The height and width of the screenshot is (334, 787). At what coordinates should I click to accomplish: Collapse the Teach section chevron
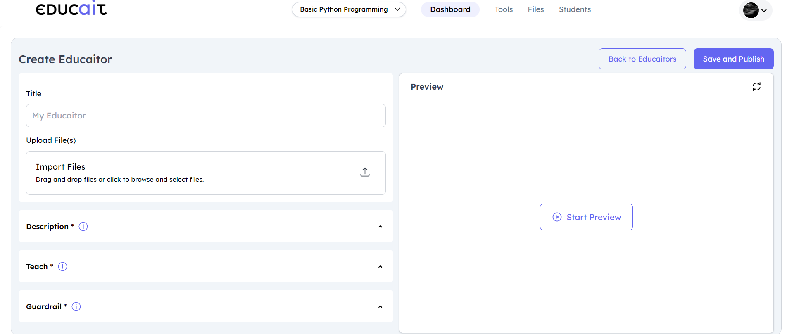380,267
